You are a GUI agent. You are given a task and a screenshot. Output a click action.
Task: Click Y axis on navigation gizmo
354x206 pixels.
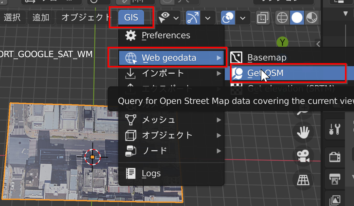click(x=283, y=42)
